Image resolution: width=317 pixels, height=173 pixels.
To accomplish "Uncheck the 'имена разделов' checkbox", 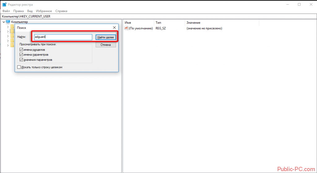I will pyautogui.click(x=21, y=50).
